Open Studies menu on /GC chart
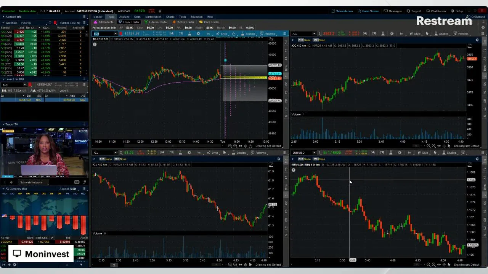The image size is (488, 274). pos(441,33)
